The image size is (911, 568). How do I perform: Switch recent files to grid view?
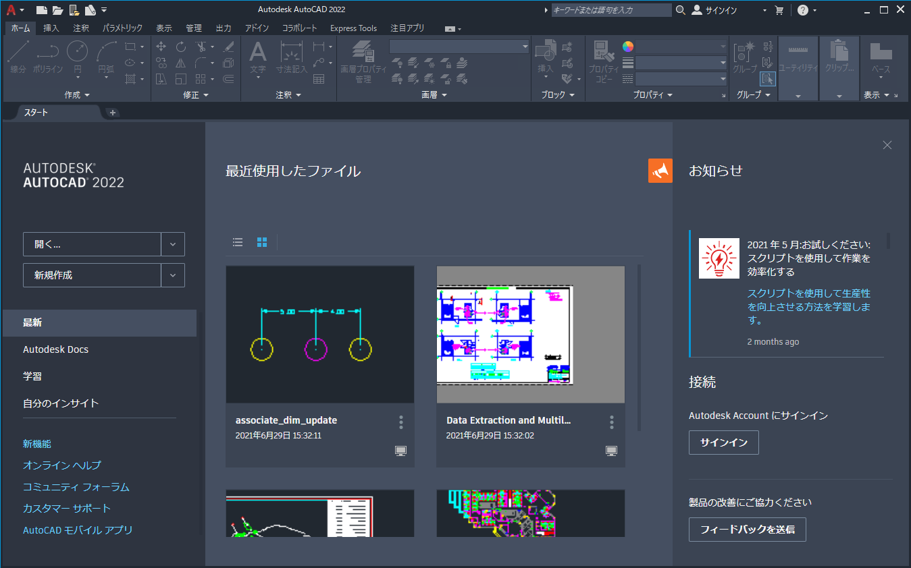[262, 242]
